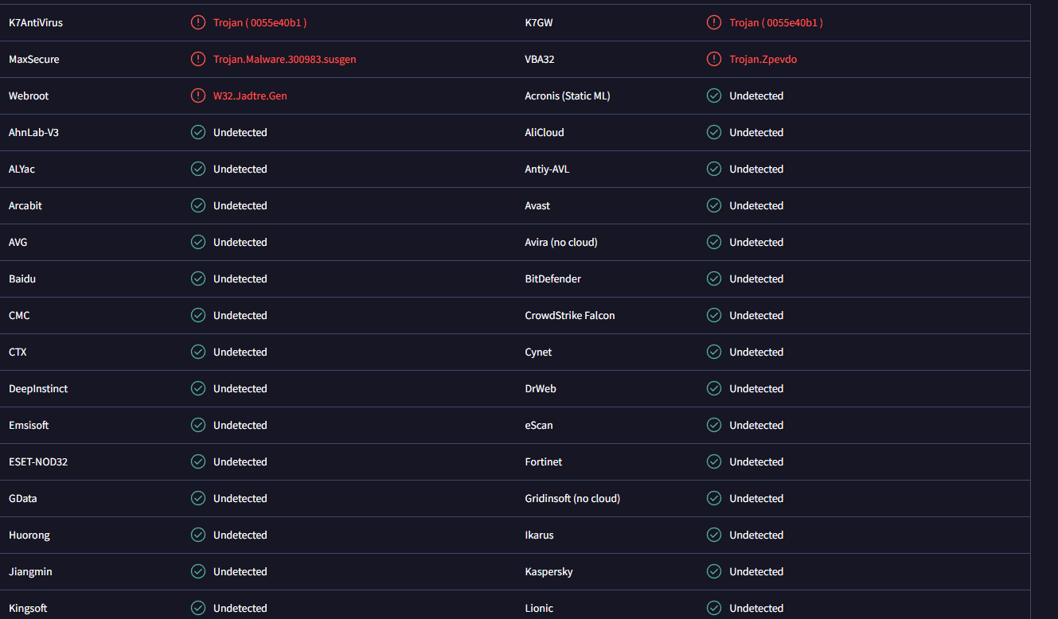Click the red alert icon for K7GW
Viewport: 1058px width, 619px height.
[714, 22]
